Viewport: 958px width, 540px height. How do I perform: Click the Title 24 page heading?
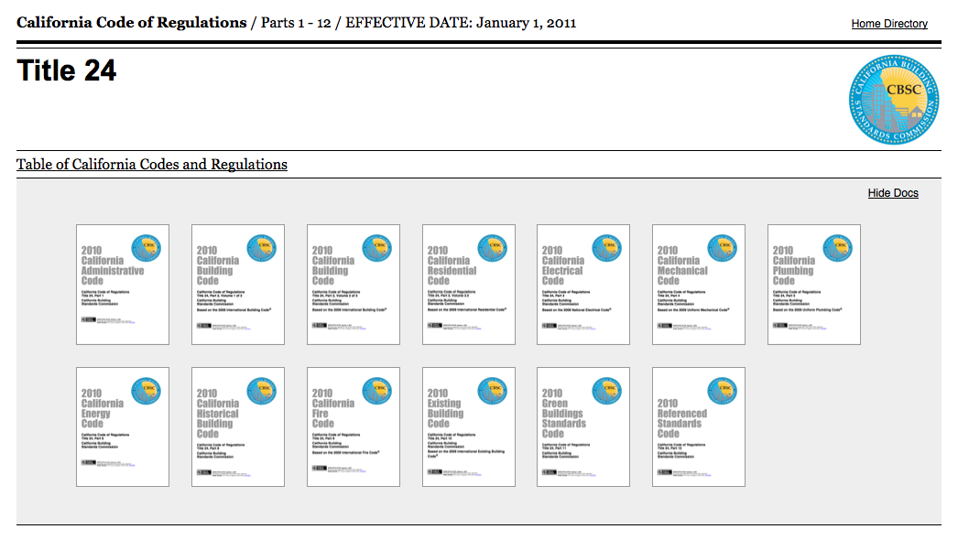pos(67,71)
